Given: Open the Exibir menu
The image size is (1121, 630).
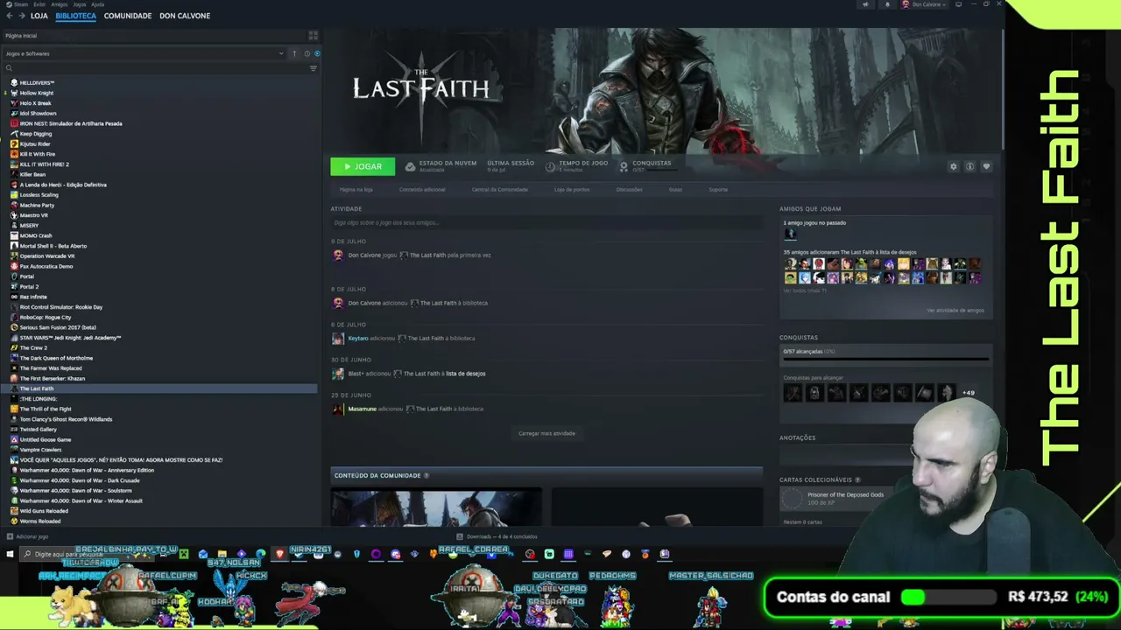Looking at the screenshot, I should click(x=39, y=4).
